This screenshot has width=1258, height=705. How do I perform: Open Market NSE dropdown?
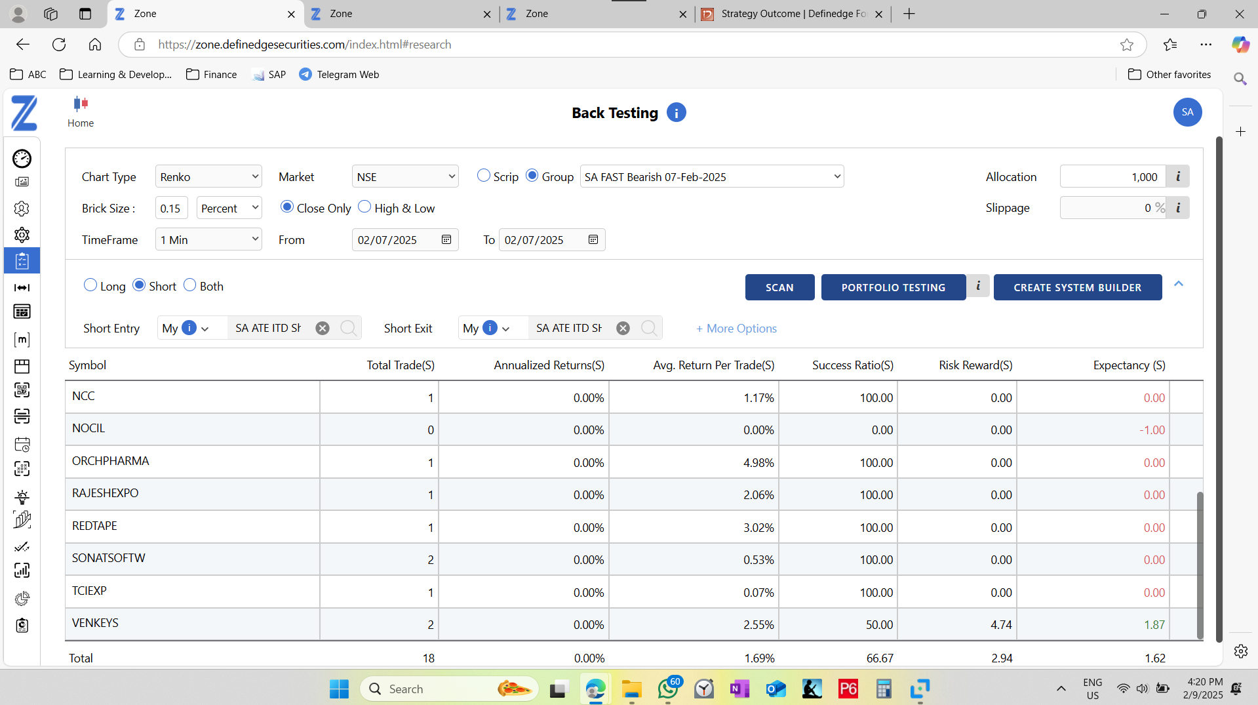pyautogui.click(x=405, y=176)
